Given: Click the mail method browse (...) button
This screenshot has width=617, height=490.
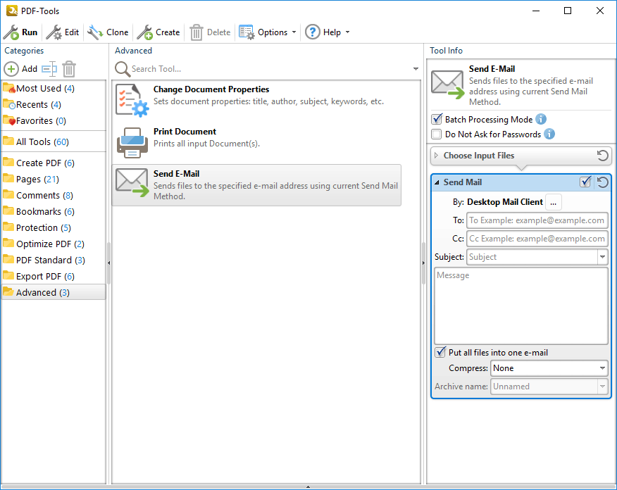Looking at the screenshot, I should pyautogui.click(x=553, y=202).
